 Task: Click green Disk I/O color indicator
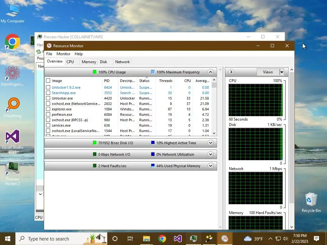point(95,143)
